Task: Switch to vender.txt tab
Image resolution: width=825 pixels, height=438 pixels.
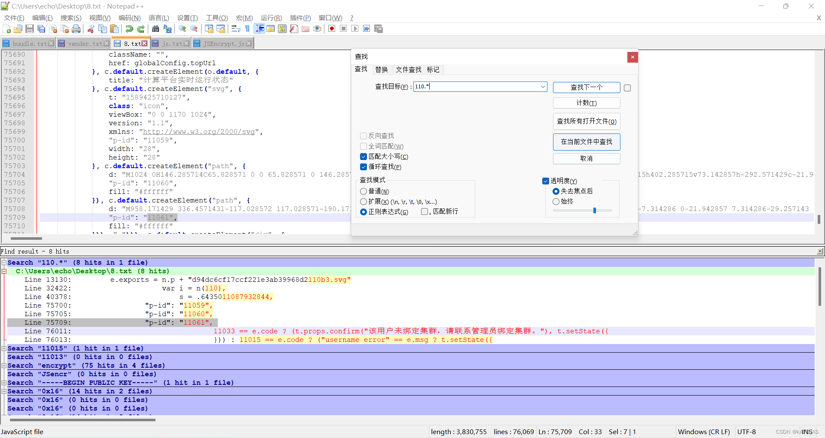Action: [x=85, y=44]
